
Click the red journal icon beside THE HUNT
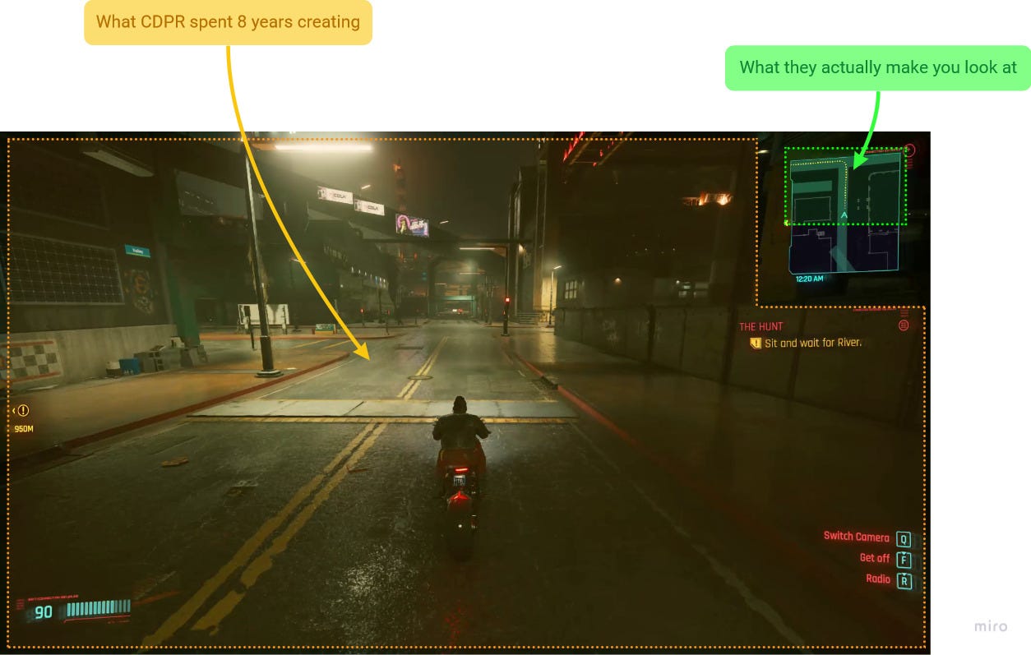click(904, 325)
